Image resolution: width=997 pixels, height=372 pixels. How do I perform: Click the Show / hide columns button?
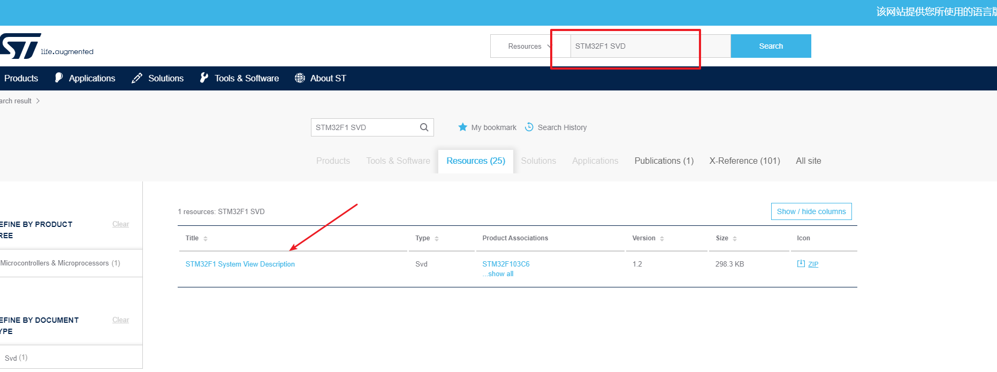tap(811, 211)
